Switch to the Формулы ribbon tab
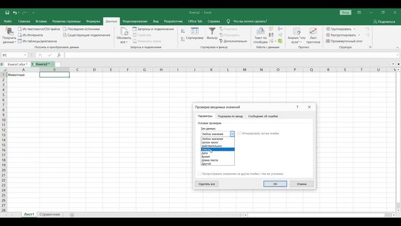Viewport: 401px width, 226px height. pyautogui.click(x=93, y=21)
